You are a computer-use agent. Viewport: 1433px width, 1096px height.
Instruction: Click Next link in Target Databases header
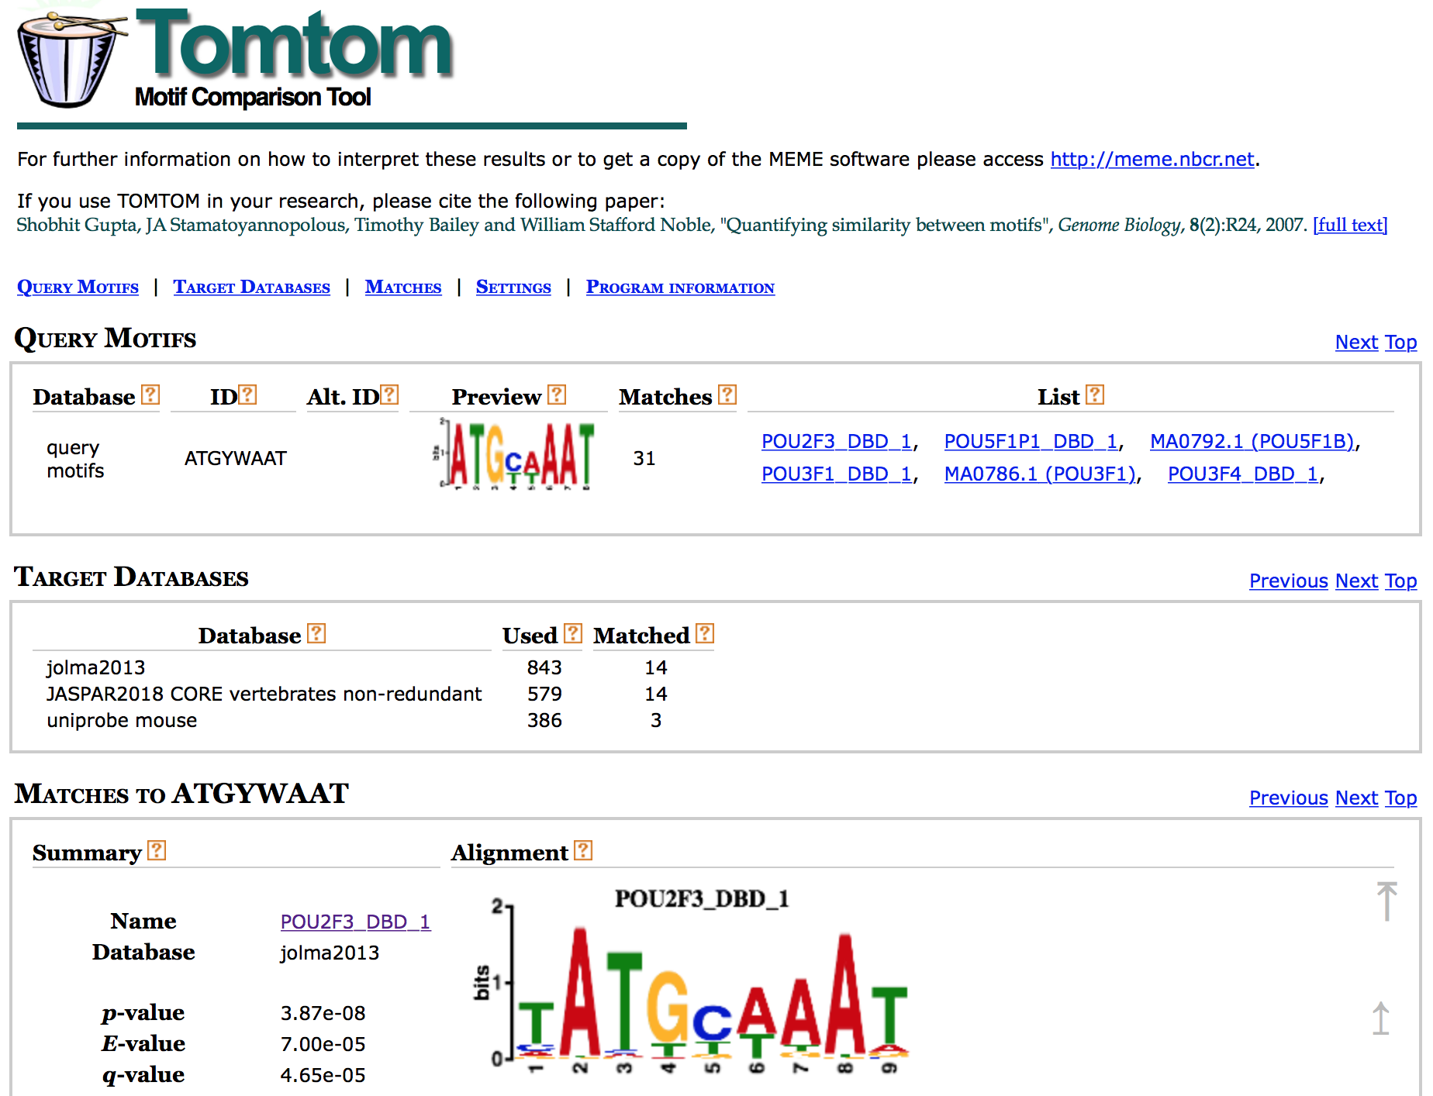(x=1356, y=581)
